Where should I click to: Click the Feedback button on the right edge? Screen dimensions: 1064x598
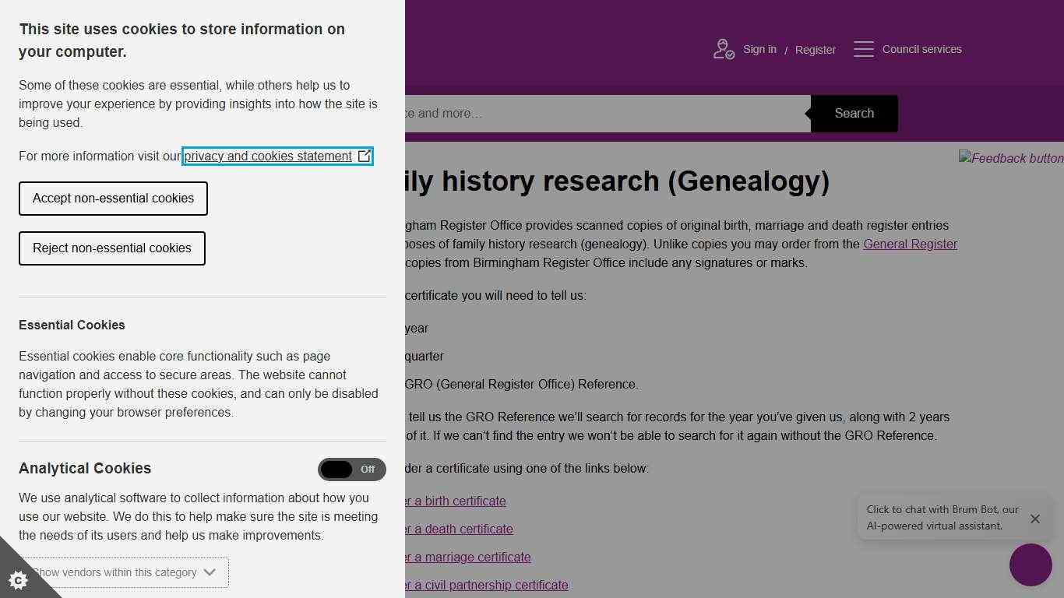pyautogui.click(x=1010, y=158)
